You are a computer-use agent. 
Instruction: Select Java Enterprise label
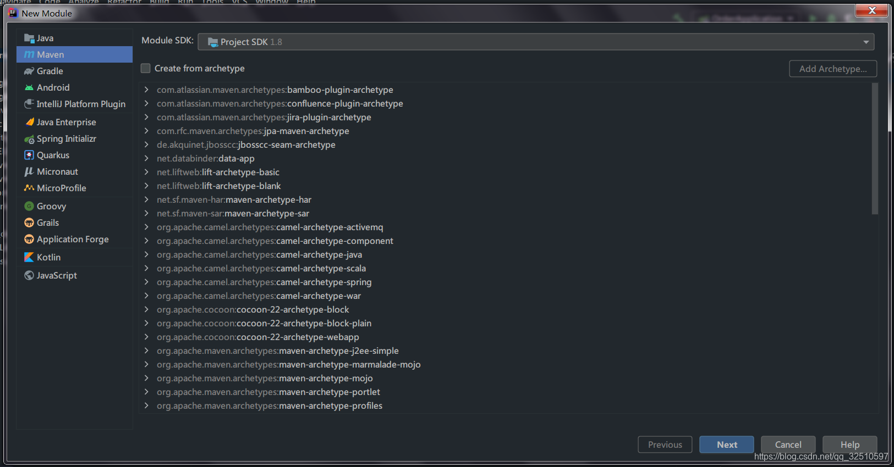click(67, 122)
